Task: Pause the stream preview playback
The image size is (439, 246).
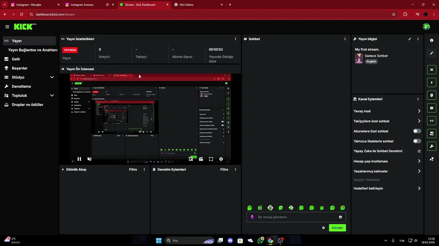Action: tap(79, 159)
